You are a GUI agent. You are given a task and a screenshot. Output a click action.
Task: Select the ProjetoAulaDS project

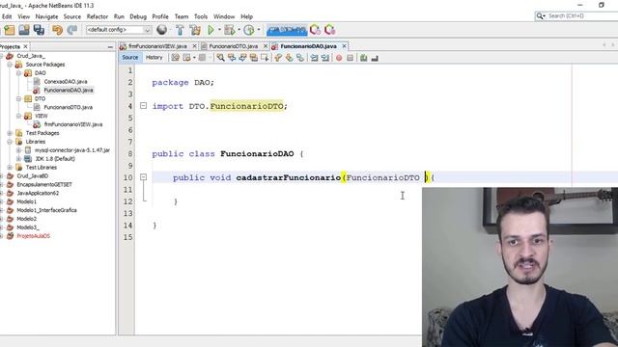tap(33, 236)
